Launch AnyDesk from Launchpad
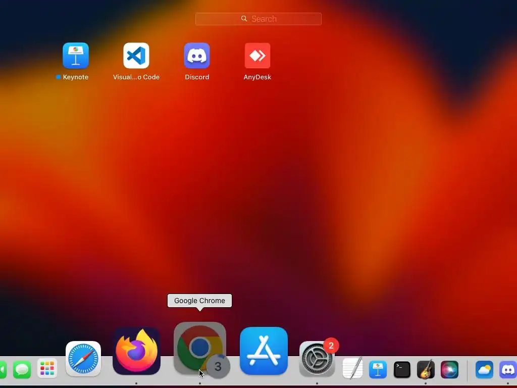The width and height of the screenshot is (517, 388). [x=257, y=56]
